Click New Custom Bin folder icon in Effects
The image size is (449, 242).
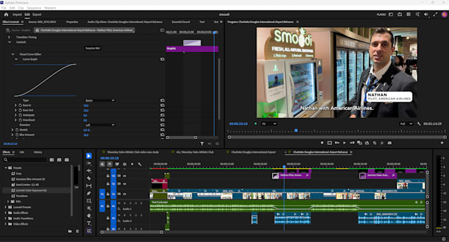tap(70, 231)
